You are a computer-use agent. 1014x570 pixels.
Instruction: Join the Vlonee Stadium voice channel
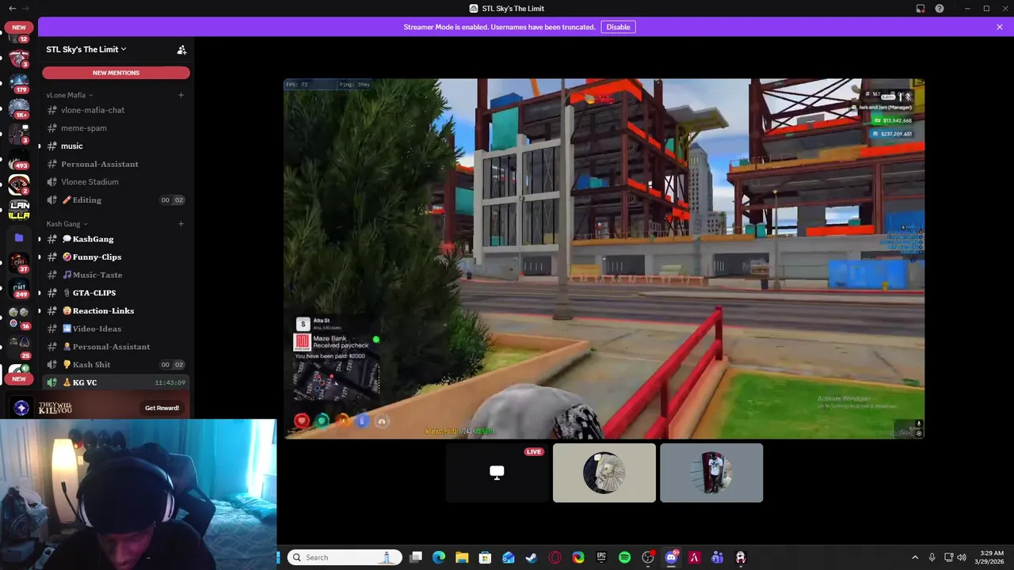click(x=116, y=182)
